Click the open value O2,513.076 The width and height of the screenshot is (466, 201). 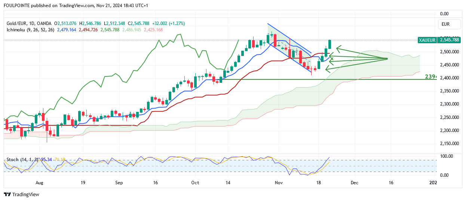coord(65,23)
